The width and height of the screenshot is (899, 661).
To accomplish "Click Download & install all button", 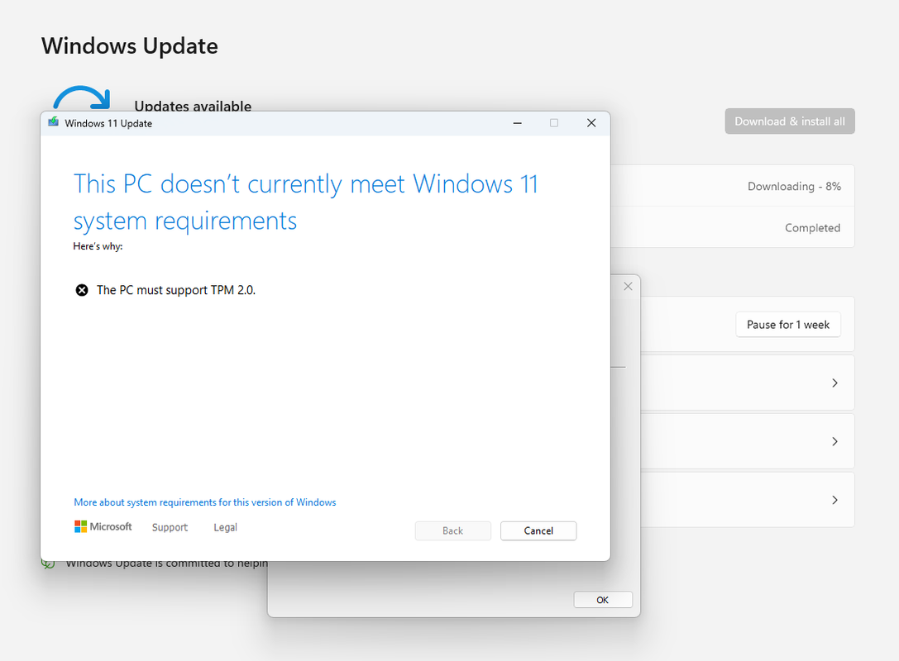I will [x=790, y=121].
